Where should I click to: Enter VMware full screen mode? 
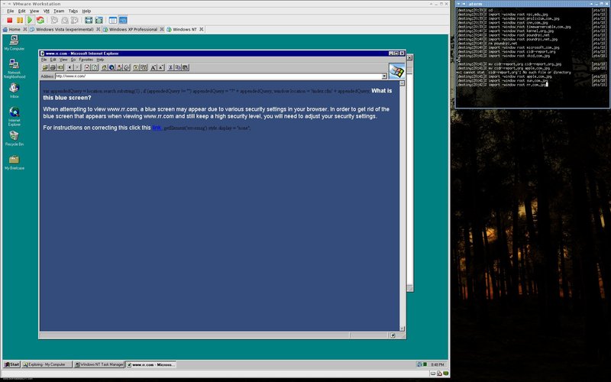pos(89,20)
